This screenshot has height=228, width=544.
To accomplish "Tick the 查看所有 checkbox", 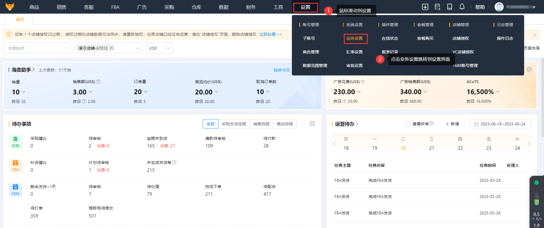I will click(x=408, y=124).
